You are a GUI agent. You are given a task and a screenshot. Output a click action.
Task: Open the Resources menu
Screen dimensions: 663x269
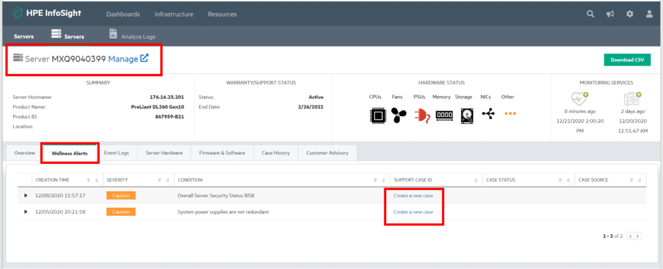pyautogui.click(x=222, y=14)
